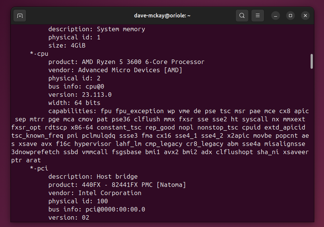Click the 'description: System memory' line
Screen dimensions: 324x227
(x=97, y=29)
